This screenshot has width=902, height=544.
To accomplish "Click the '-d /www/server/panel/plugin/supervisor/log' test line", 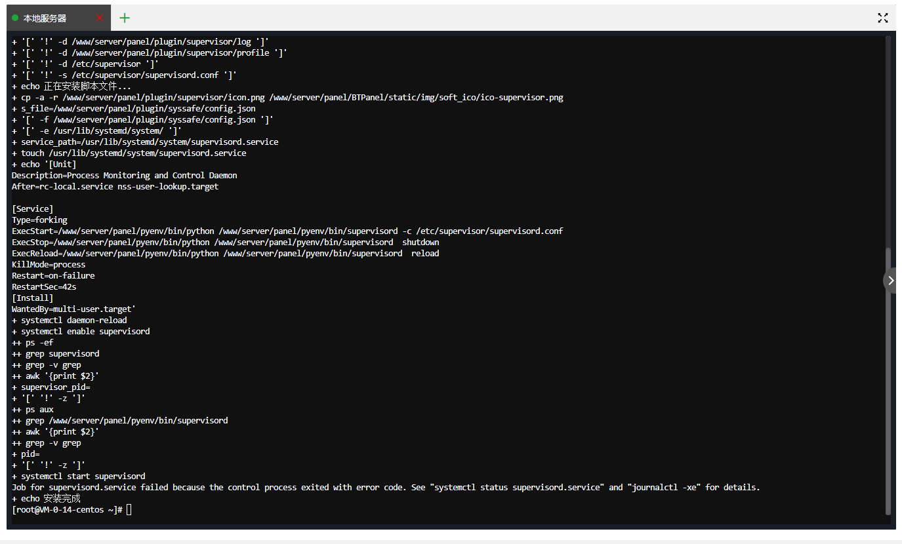I will (x=140, y=42).
